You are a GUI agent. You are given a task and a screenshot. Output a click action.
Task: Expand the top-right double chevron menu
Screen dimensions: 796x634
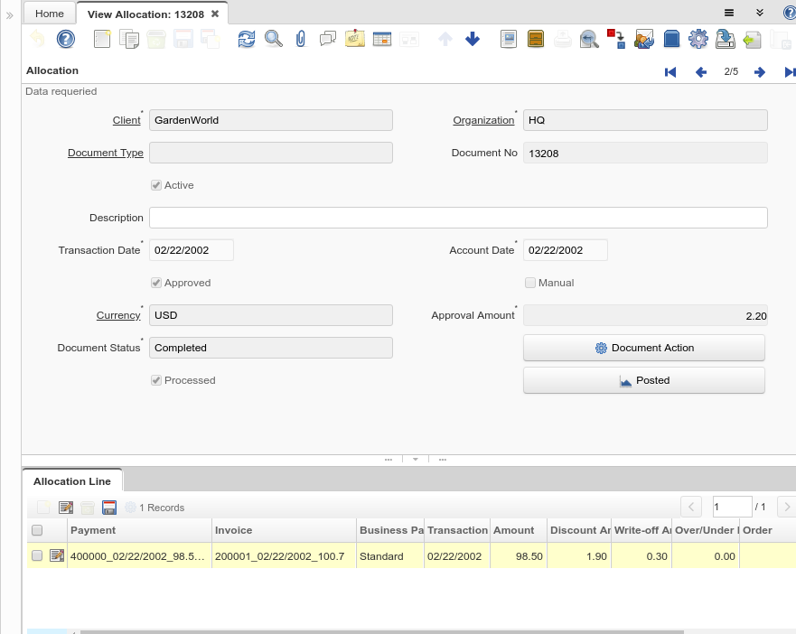[760, 13]
